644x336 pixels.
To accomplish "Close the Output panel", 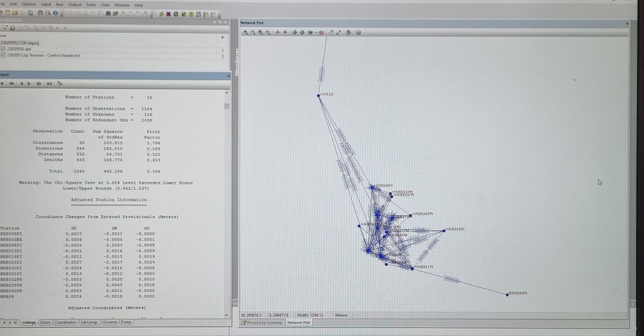I will [229, 76].
